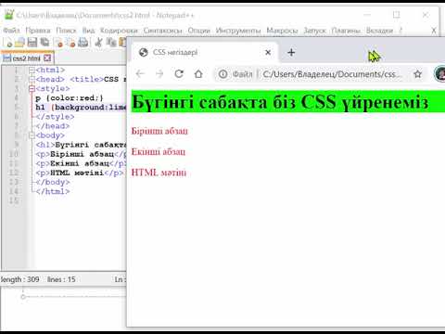Click the Open file folder icon in Notepad++
Viewport: 445px width, 334px height.
(x=19, y=42)
